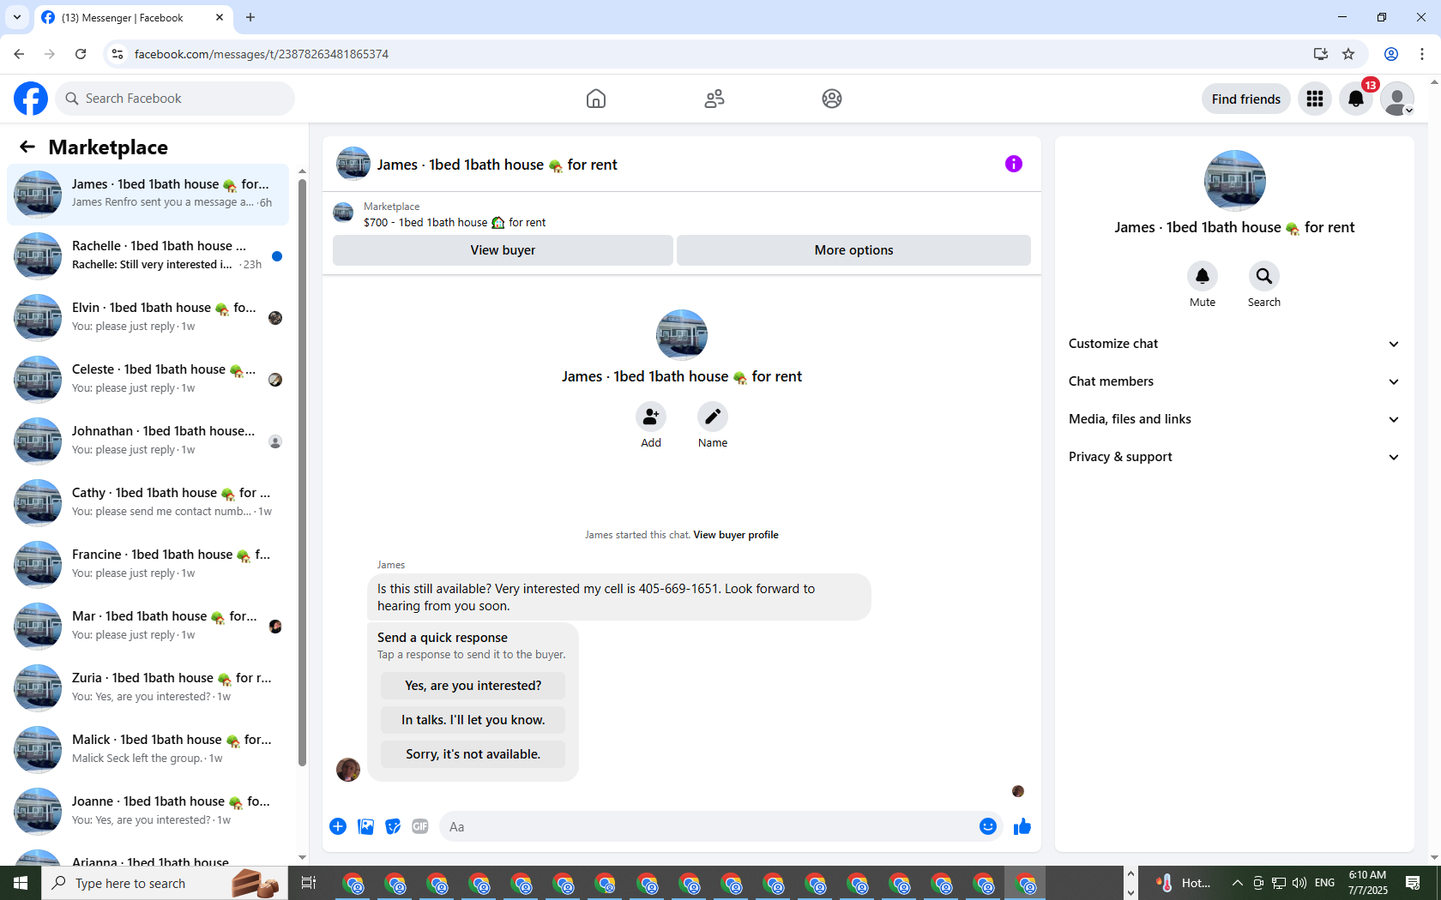Screen dimensions: 1441x900
Task: Click the View buyer button
Action: click(503, 250)
